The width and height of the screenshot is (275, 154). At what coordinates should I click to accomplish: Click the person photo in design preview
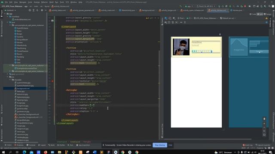[x=181, y=47]
